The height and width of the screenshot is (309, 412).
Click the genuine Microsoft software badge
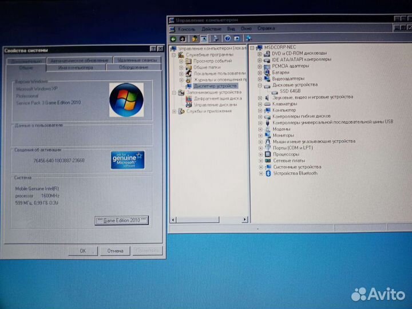click(128, 160)
